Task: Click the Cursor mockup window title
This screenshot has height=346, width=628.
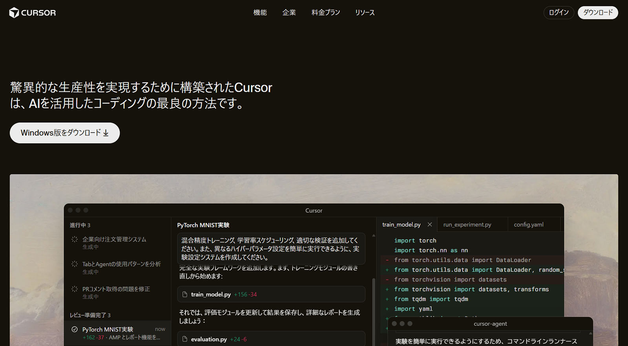Action: [x=314, y=210]
